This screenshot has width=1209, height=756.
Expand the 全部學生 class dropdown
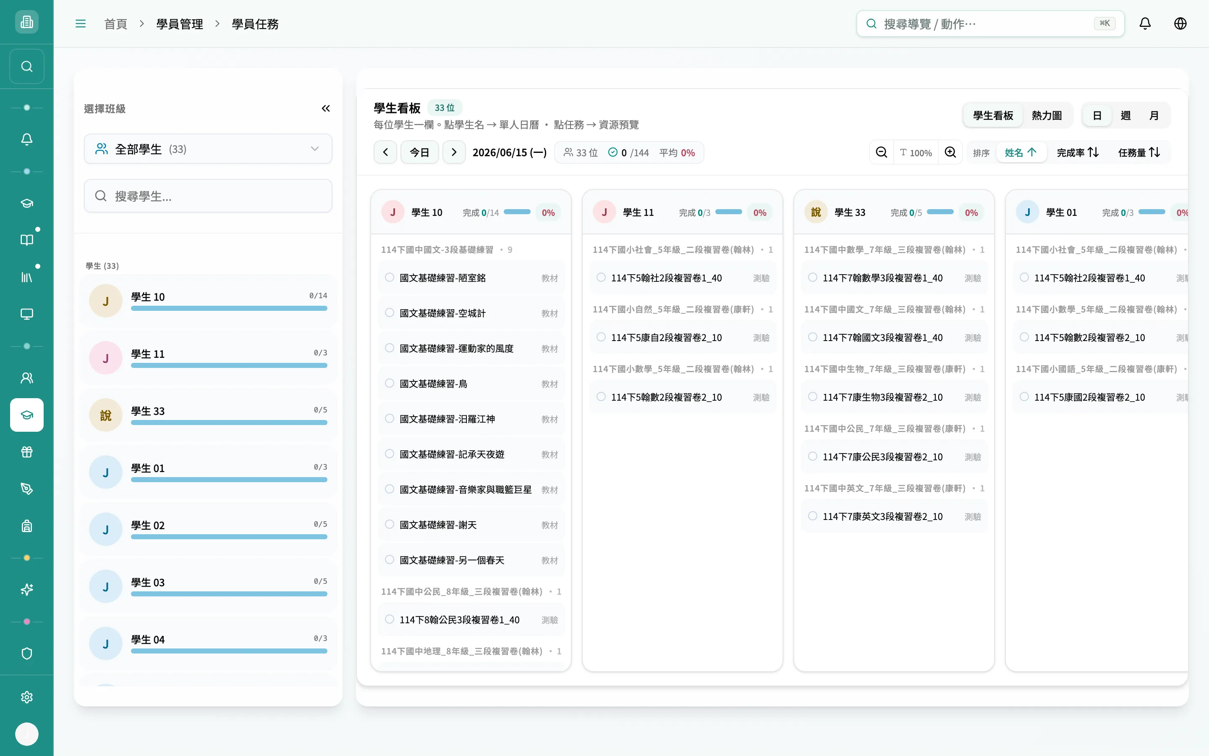pos(208,149)
